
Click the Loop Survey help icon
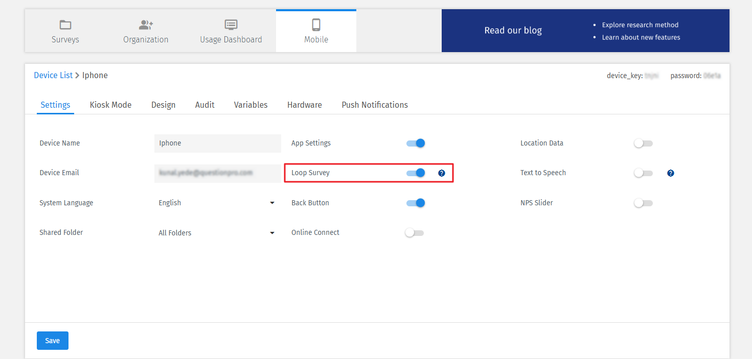[x=442, y=173]
